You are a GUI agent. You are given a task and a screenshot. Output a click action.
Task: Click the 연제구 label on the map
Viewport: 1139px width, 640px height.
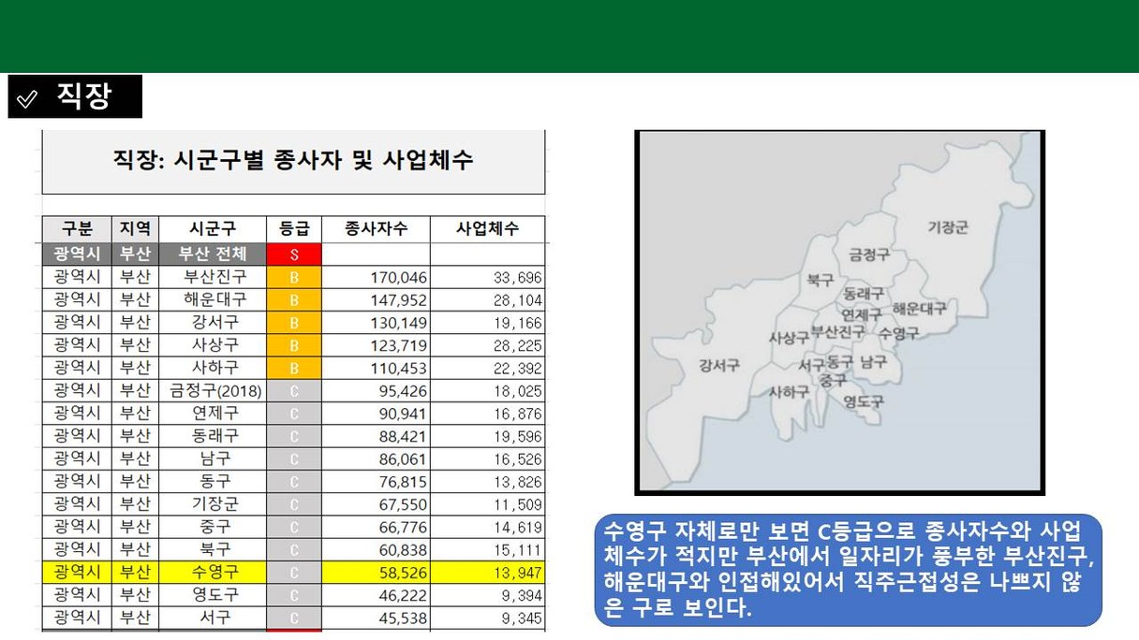pyautogui.click(x=861, y=315)
